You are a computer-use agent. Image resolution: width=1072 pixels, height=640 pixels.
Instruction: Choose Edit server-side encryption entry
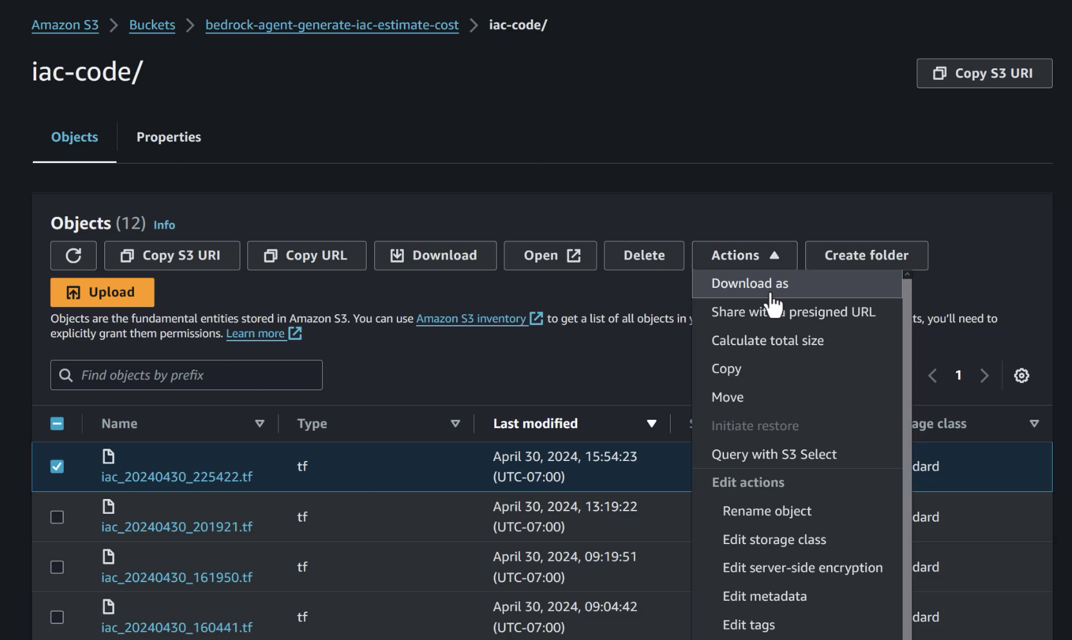click(x=797, y=568)
